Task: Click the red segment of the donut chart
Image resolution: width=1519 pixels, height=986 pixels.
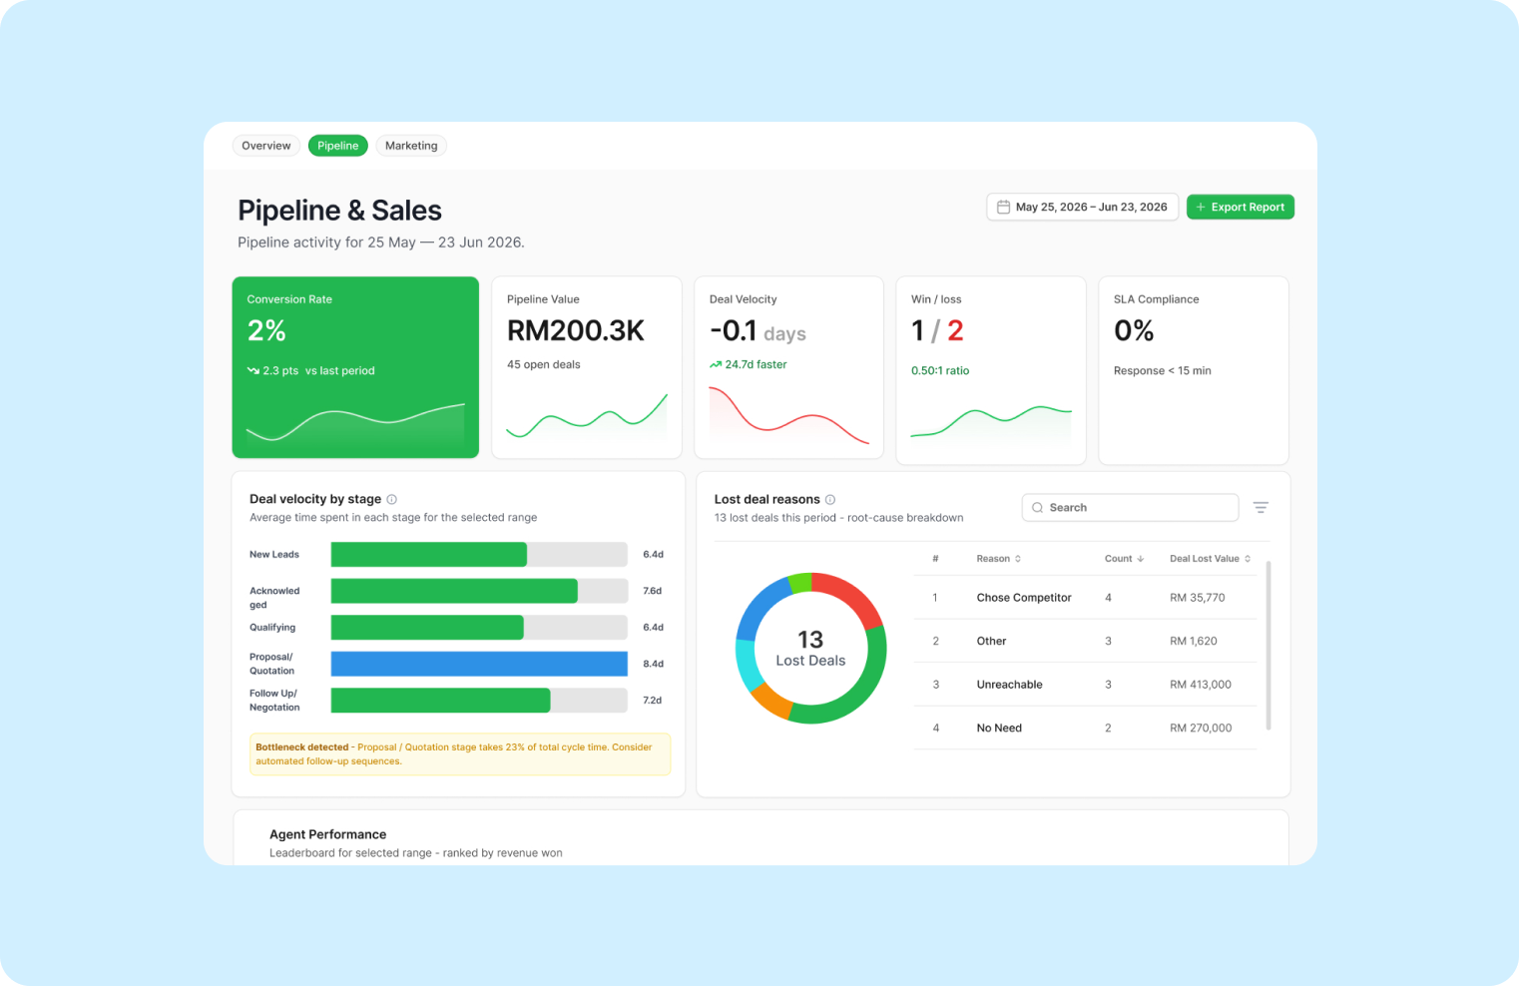Action: click(x=847, y=597)
